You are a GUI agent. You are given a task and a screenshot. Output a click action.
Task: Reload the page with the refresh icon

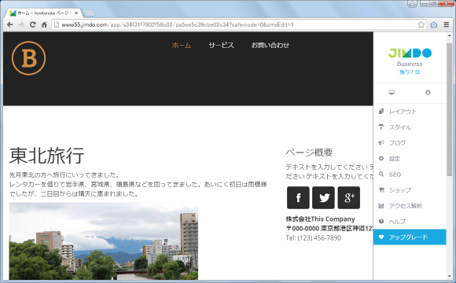point(33,24)
